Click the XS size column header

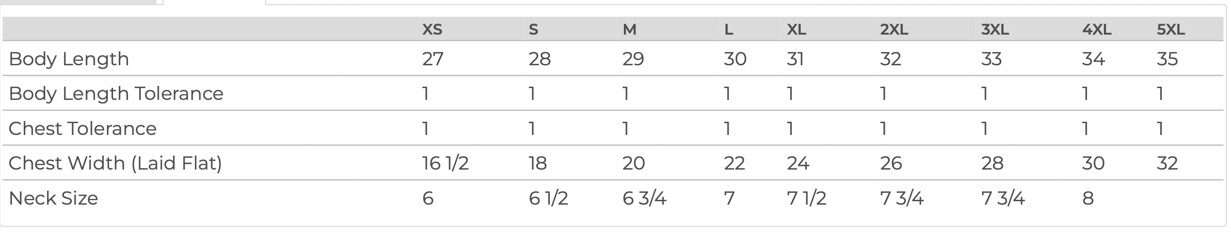pos(432,29)
